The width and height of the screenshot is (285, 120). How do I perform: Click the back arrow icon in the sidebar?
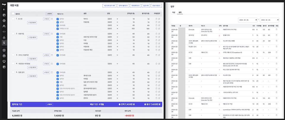tap(4, 9)
